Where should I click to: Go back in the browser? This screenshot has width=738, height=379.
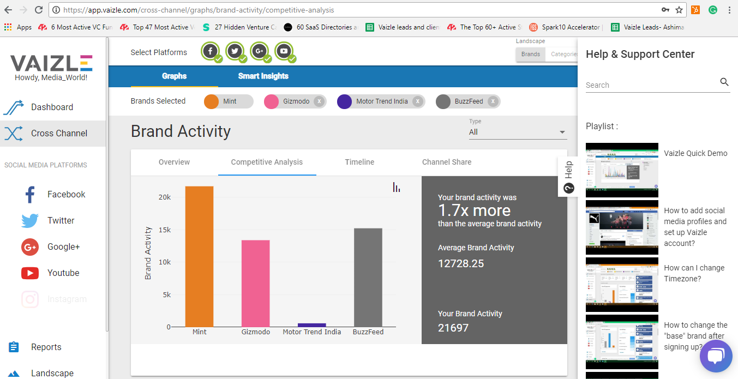pyautogui.click(x=8, y=10)
